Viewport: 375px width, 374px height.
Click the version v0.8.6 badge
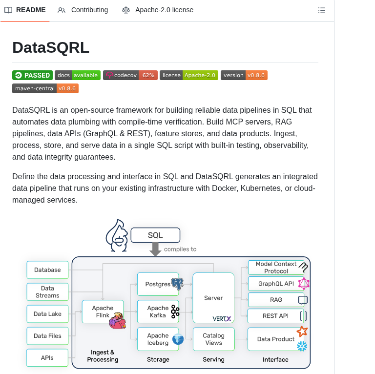[244, 75]
